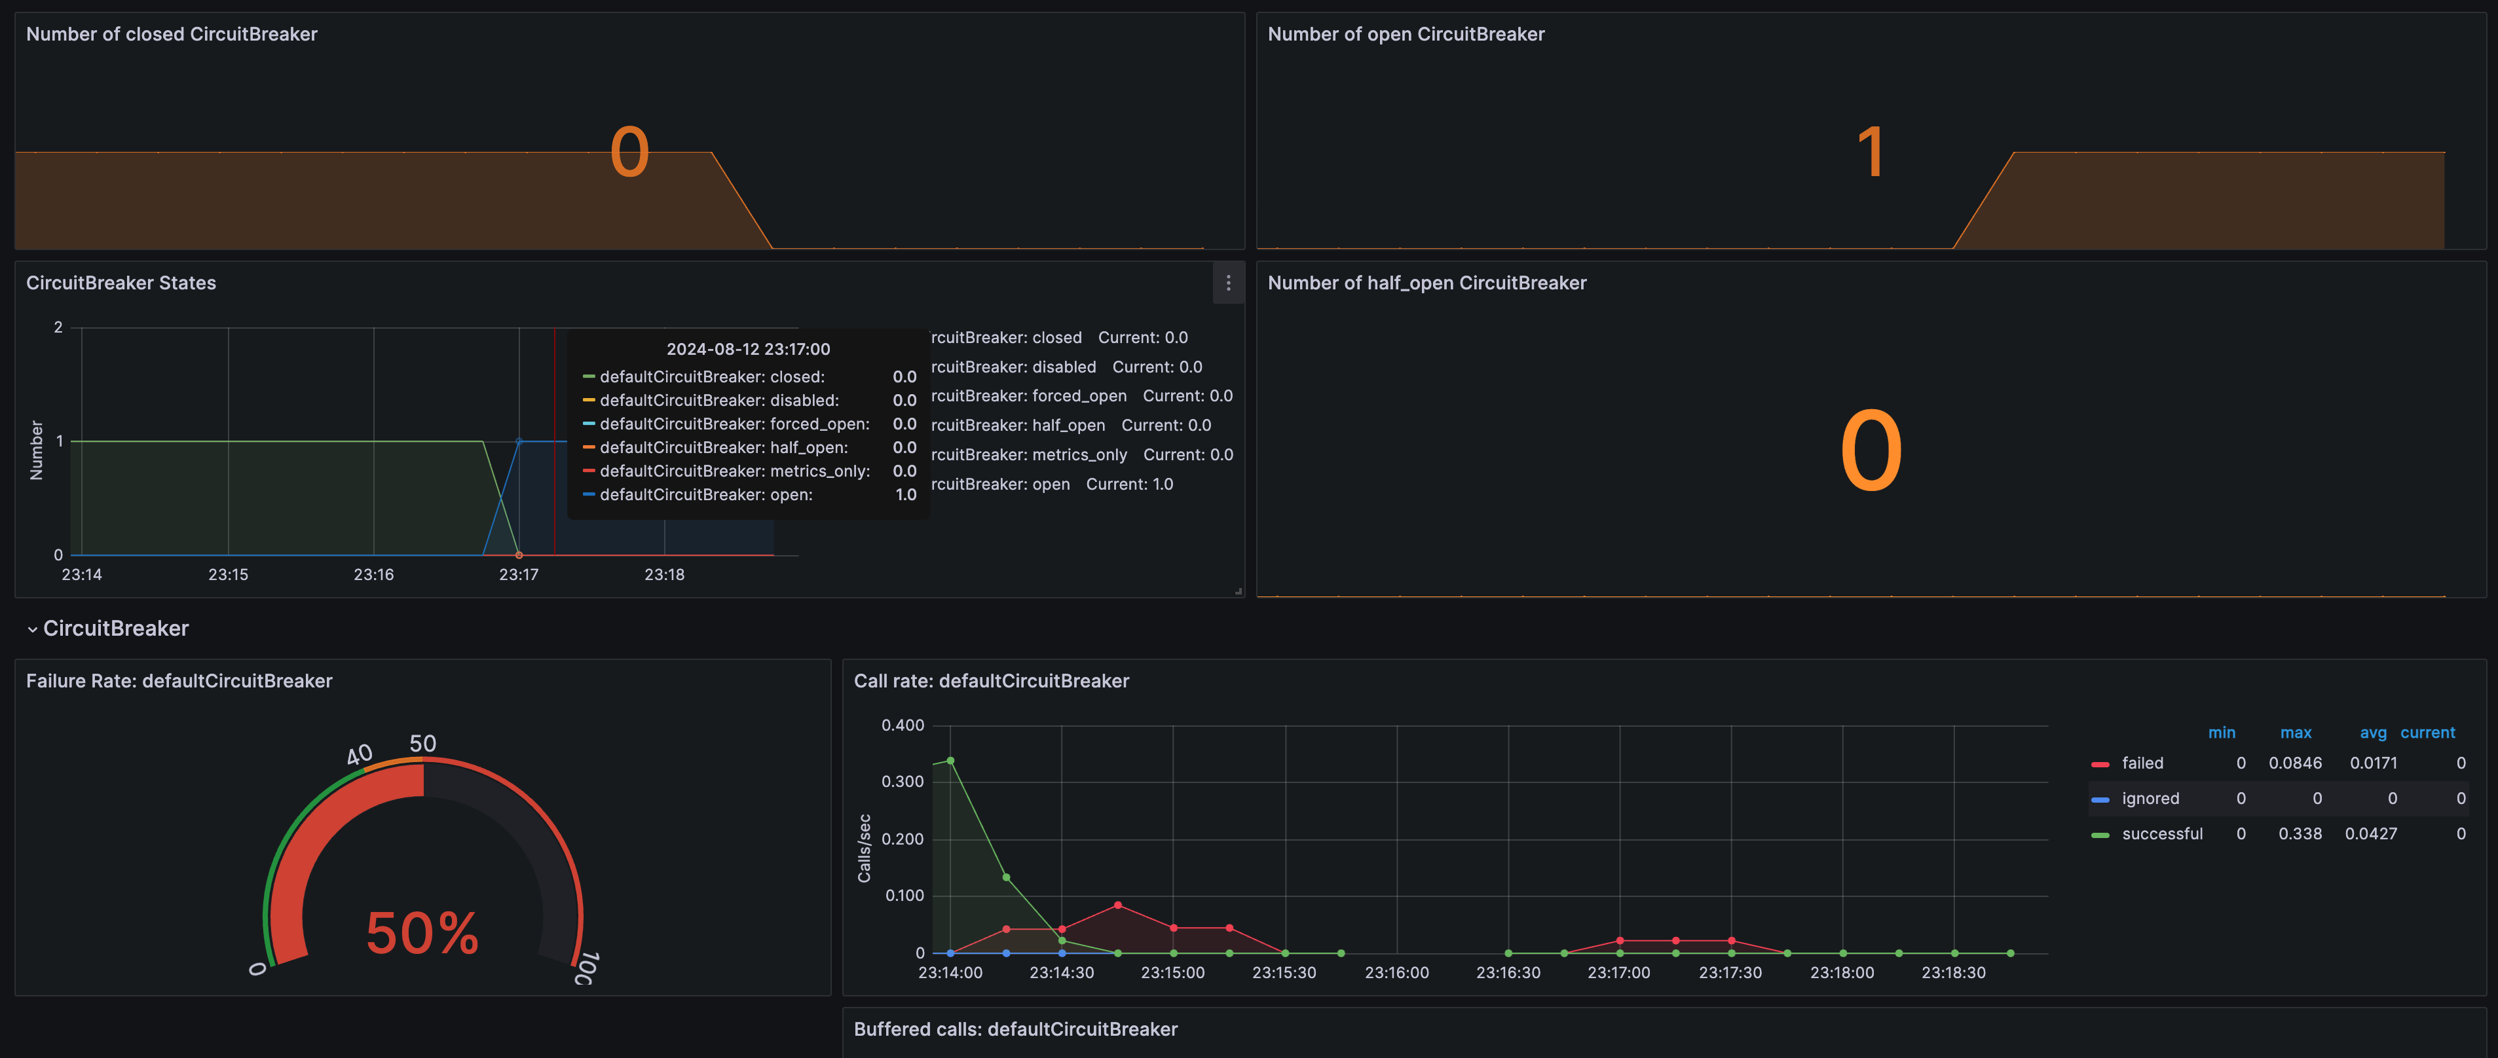Click the blue 'ignored' series color swatch
Viewport: 2498px width, 1058px height.
click(x=2100, y=799)
